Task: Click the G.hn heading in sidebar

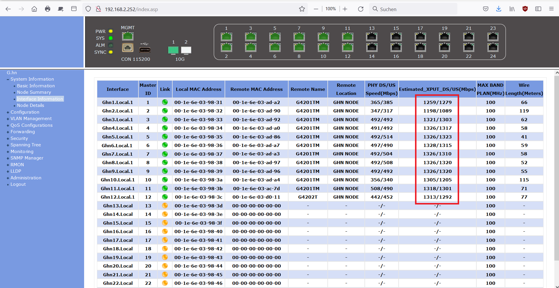Action: coord(12,73)
